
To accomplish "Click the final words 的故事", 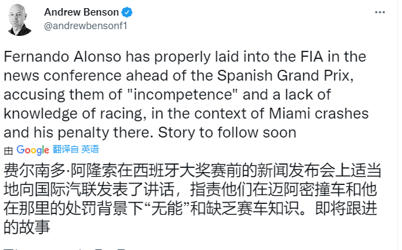I will [x=27, y=227].
